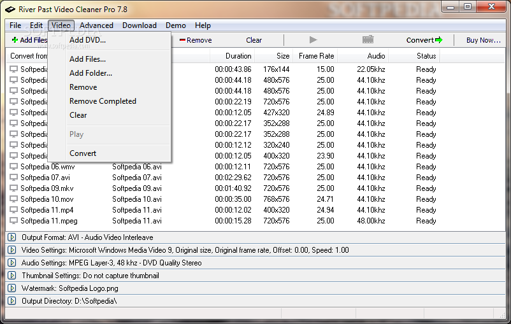Choose Add DVD... from Video menu
Image resolution: width=511 pixels, height=324 pixels.
point(110,40)
